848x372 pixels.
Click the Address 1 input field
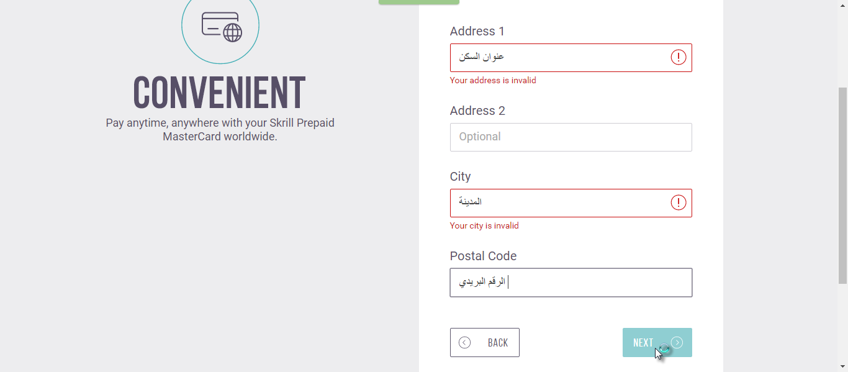(571, 58)
